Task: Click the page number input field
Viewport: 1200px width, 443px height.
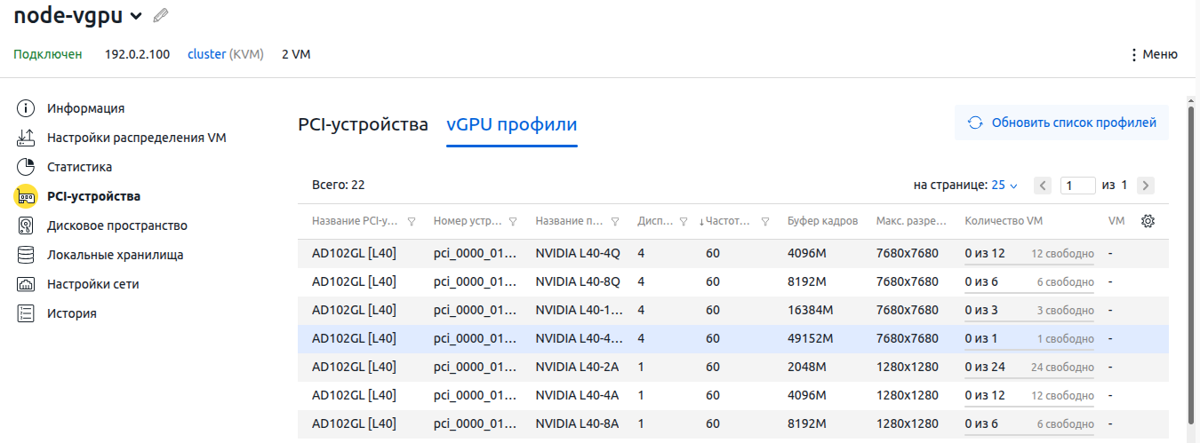Action: (1077, 186)
